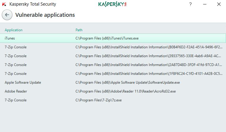Click the Vulnerable applications heading

(x=45, y=15)
